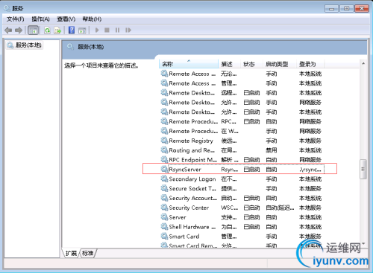Click the Refresh toolbar icon
Viewport: 373px width, 273px height.
[47, 30]
